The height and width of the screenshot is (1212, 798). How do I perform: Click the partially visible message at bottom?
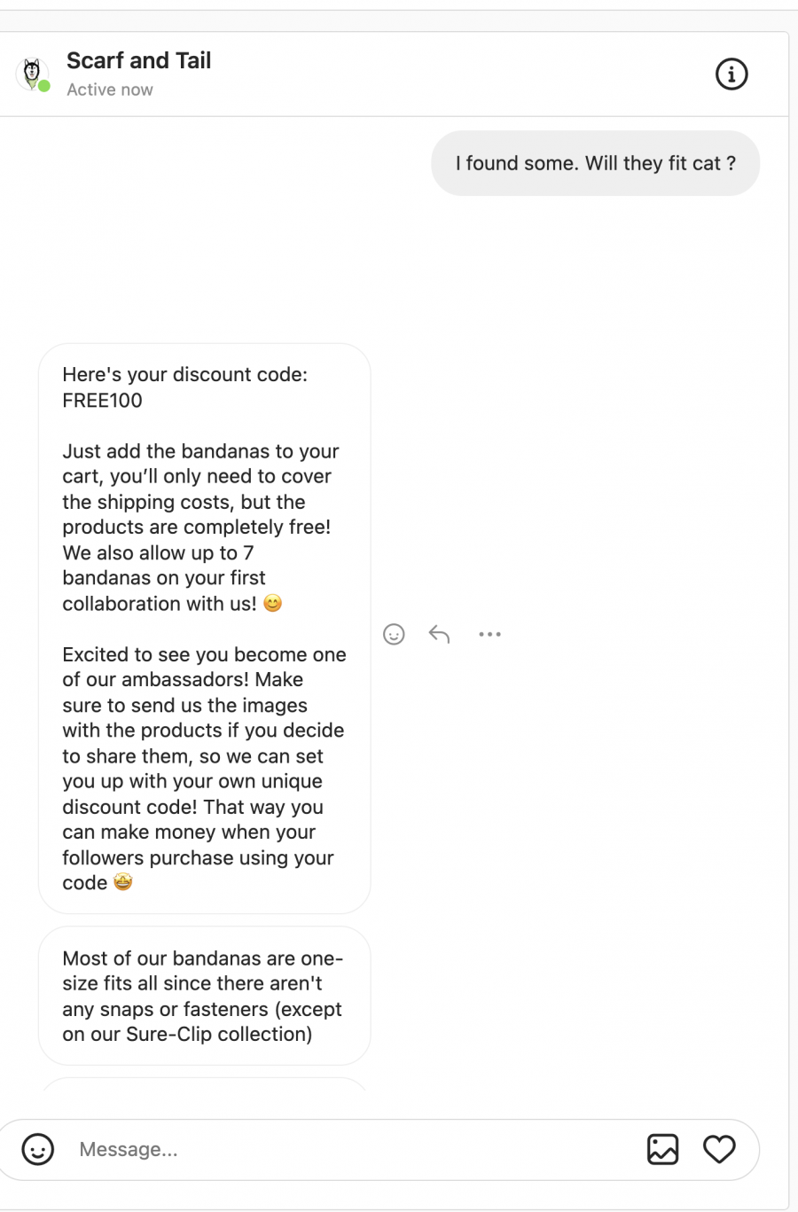(x=204, y=1083)
